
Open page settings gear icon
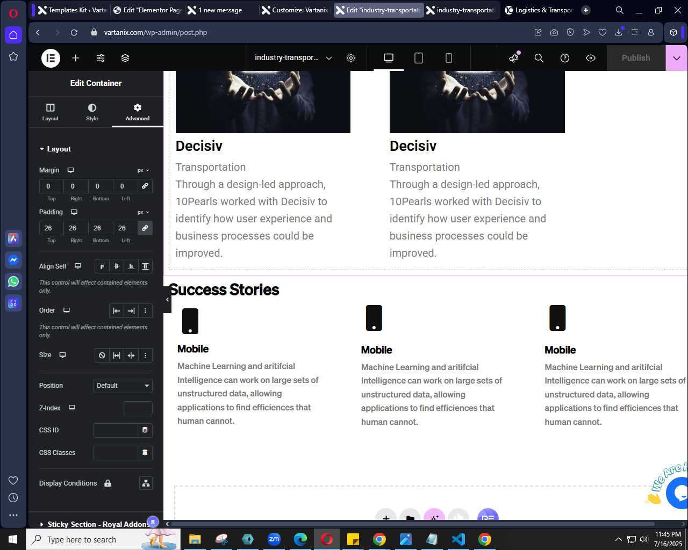(351, 58)
